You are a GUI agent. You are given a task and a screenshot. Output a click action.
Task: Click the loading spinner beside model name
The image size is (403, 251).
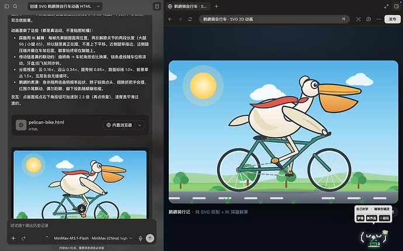47,238
